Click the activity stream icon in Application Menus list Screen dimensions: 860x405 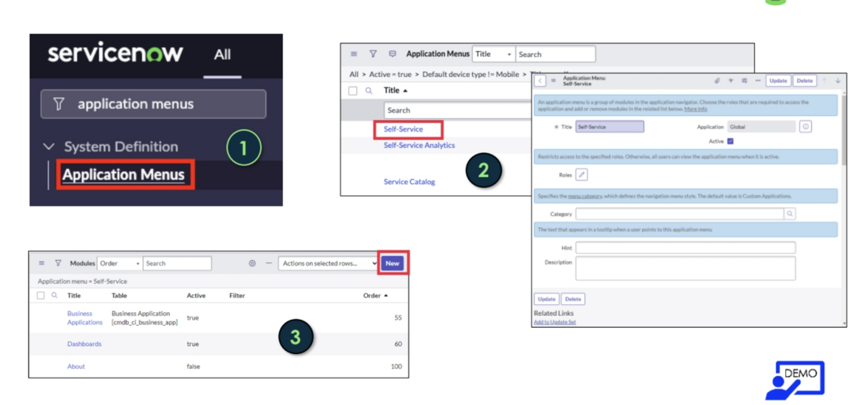pyautogui.click(x=392, y=54)
